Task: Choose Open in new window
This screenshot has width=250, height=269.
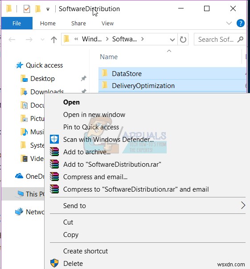Action: [94, 115]
